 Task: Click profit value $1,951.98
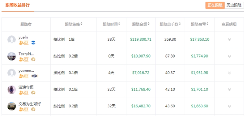[200, 73]
